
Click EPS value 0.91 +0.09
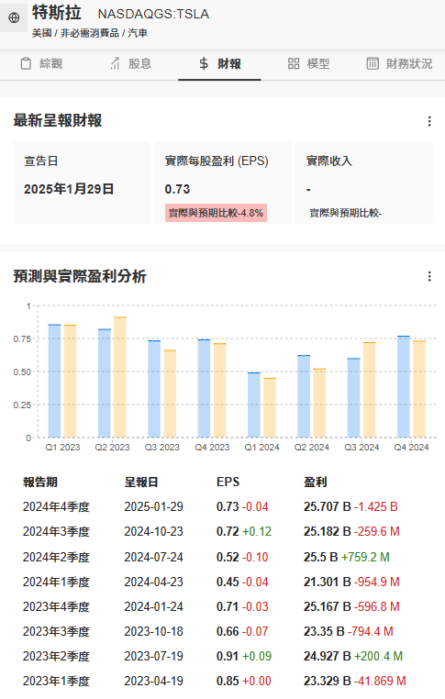point(244,656)
